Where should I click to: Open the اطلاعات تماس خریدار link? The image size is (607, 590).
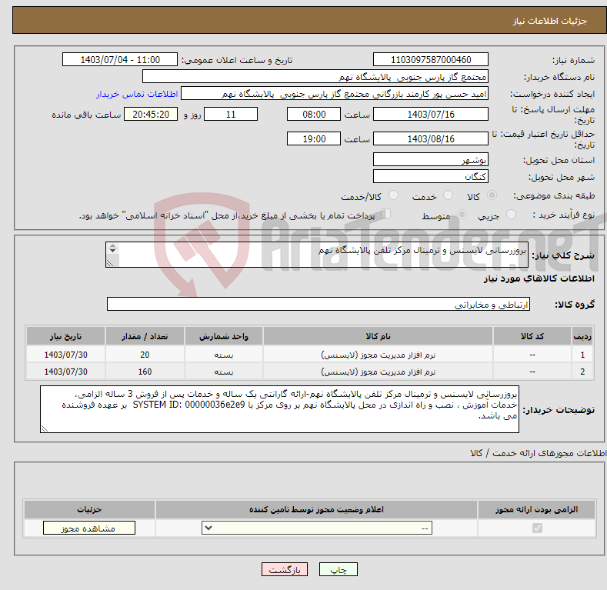[137, 94]
